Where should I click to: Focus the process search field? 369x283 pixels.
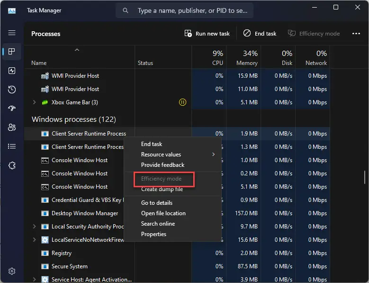(184, 10)
